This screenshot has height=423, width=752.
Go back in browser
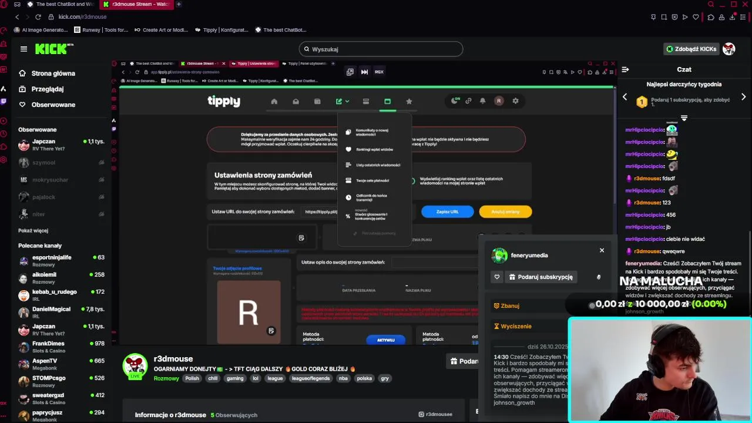pos(17,17)
